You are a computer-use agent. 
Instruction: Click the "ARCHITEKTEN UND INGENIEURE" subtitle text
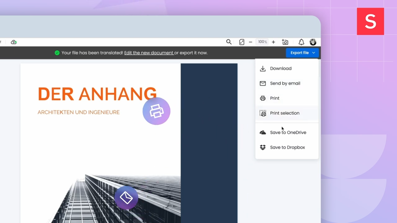click(78, 112)
